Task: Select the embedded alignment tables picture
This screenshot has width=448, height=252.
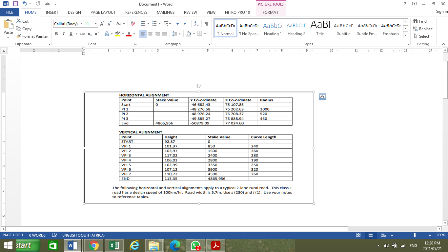Action: pos(199,148)
